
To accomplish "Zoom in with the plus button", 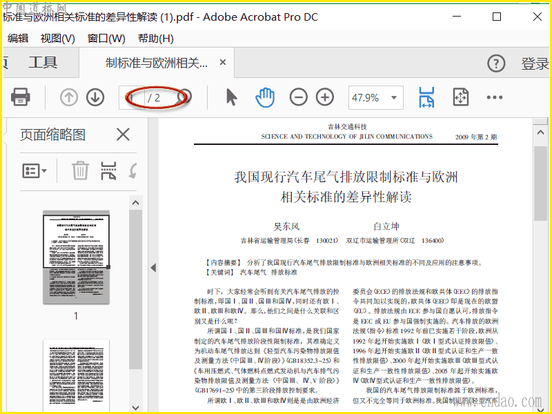I will 325,97.
